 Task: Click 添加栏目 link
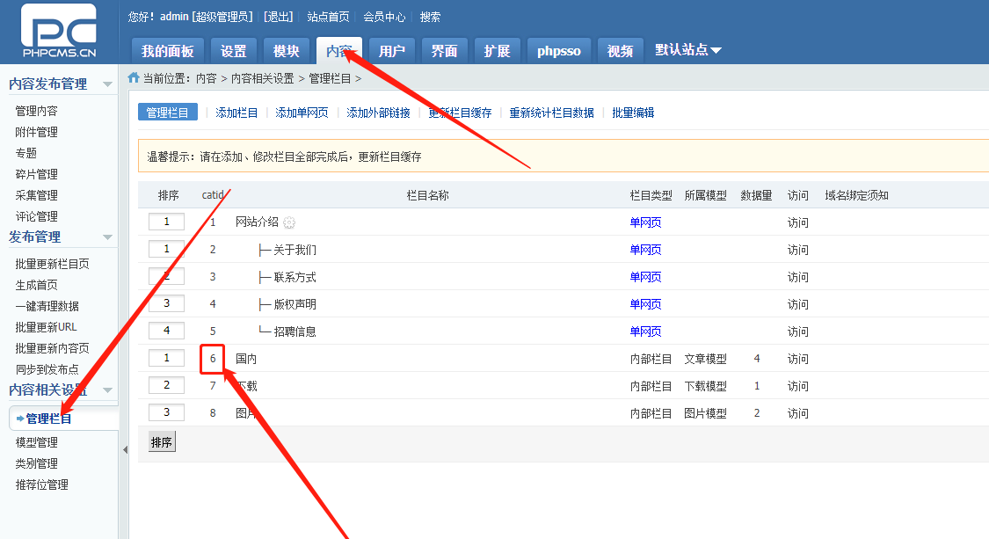point(236,113)
